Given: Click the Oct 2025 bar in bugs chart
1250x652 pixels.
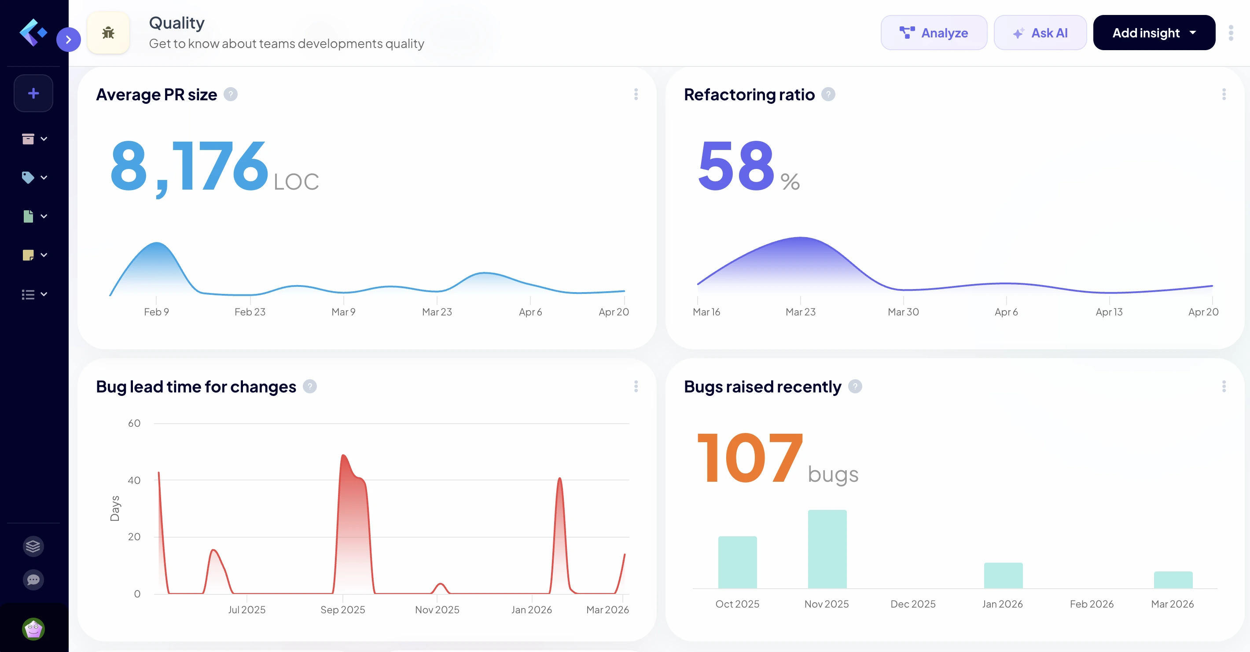Looking at the screenshot, I should click(x=737, y=562).
